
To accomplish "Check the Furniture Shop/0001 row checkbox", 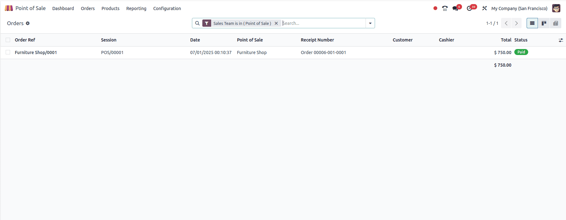I will [8, 52].
